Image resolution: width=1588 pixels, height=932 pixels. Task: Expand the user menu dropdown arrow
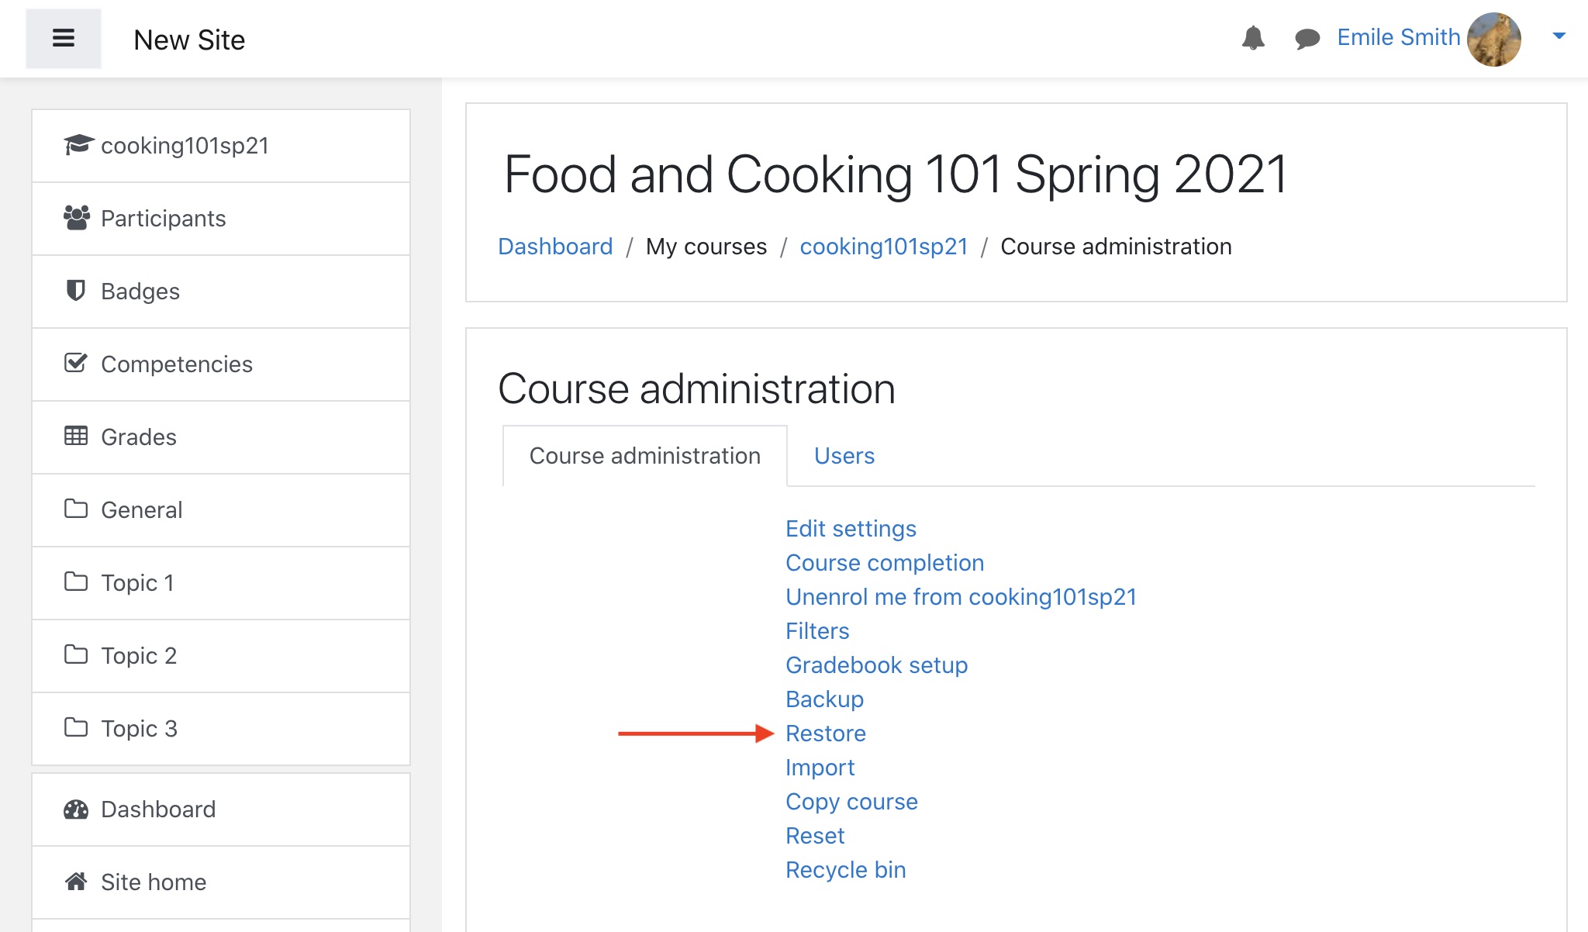(1559, 36)
